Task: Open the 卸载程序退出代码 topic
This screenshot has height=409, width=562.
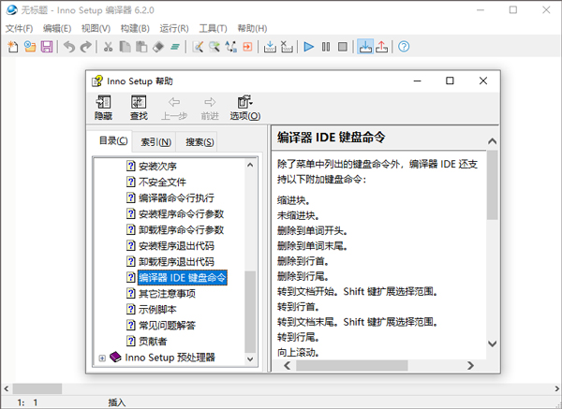Action: pyautogui.click(x=176, y=261)
